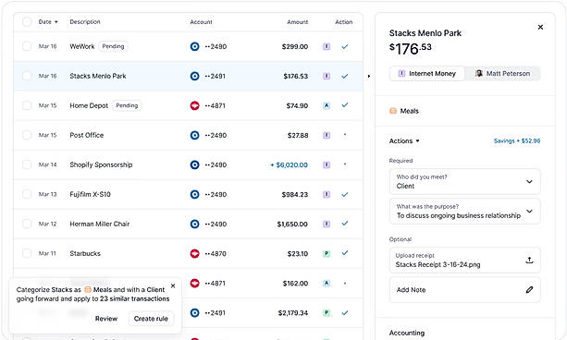The height and width of the screenshot is (340, 567).
Task: Click the account icon in the WeWork row
Action: tap(194, 46)
